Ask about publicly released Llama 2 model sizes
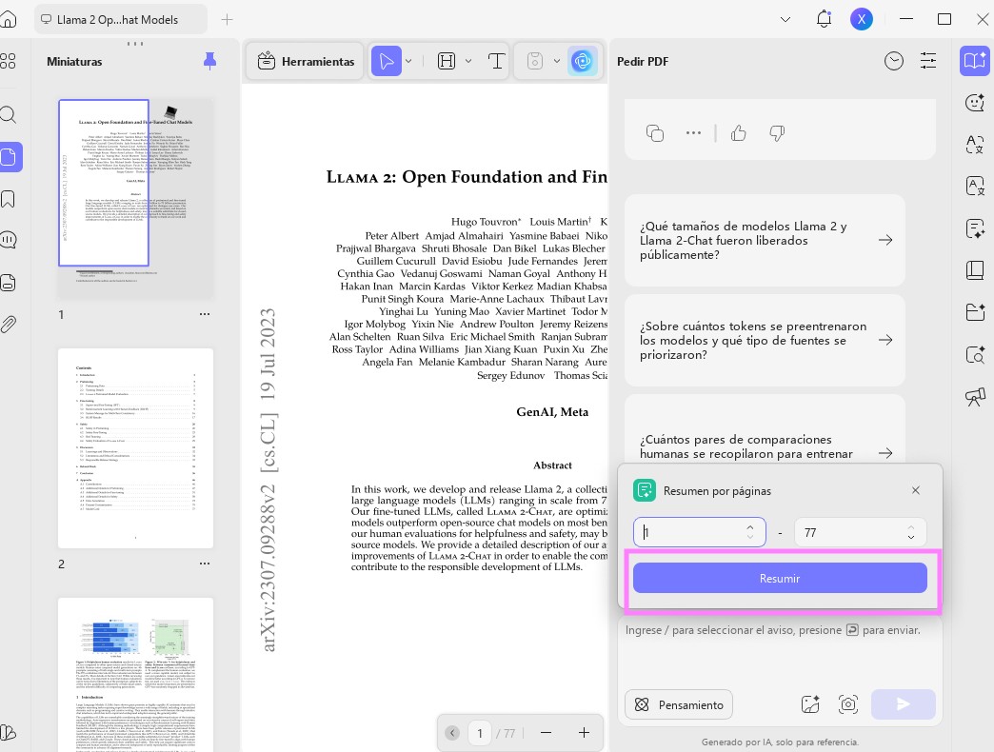The width and height of the screenshot is (994, 752). click(765, 240)
